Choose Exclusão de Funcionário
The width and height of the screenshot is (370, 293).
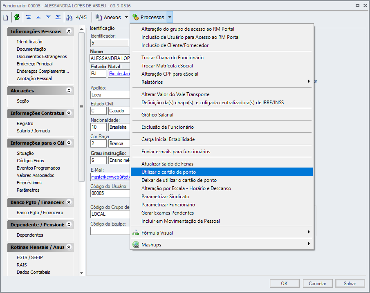point(222,127)
